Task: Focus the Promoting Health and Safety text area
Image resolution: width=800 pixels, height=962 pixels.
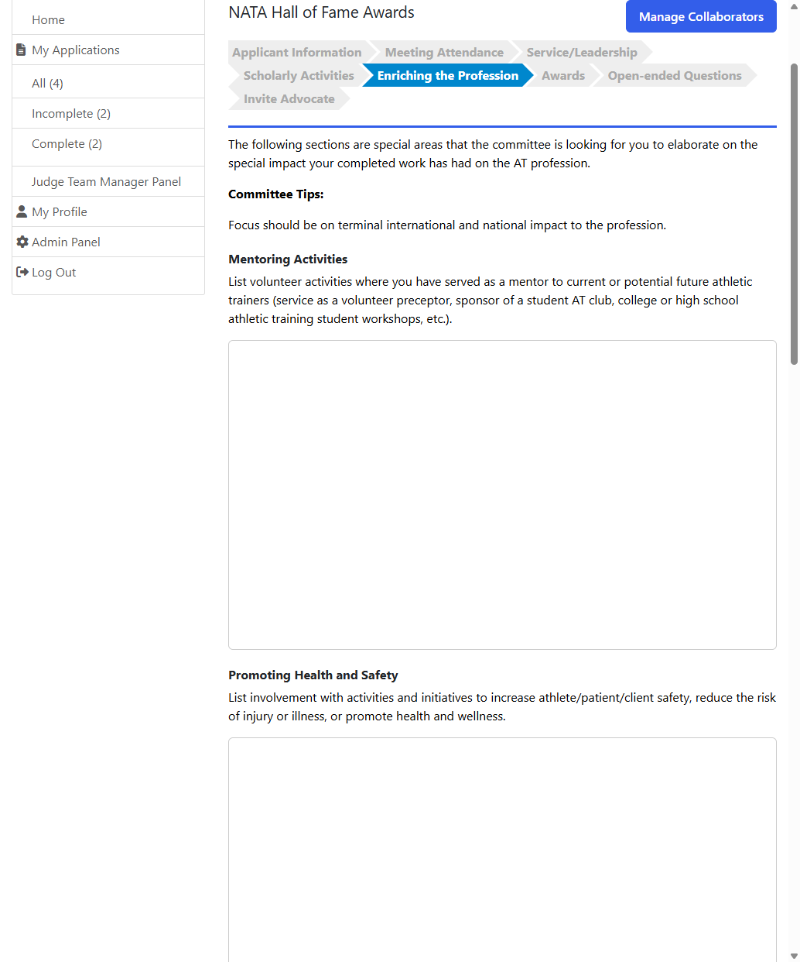Action: tap(502, 850)
